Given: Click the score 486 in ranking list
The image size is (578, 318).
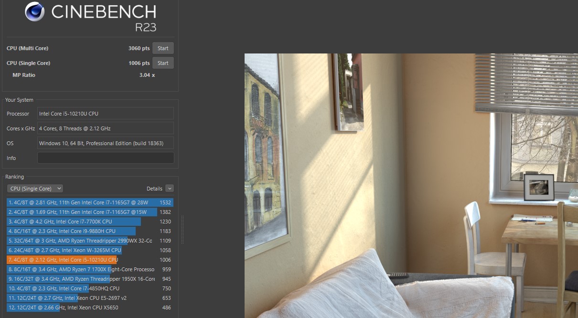Looking at the screenshot, I should [166, 307].
